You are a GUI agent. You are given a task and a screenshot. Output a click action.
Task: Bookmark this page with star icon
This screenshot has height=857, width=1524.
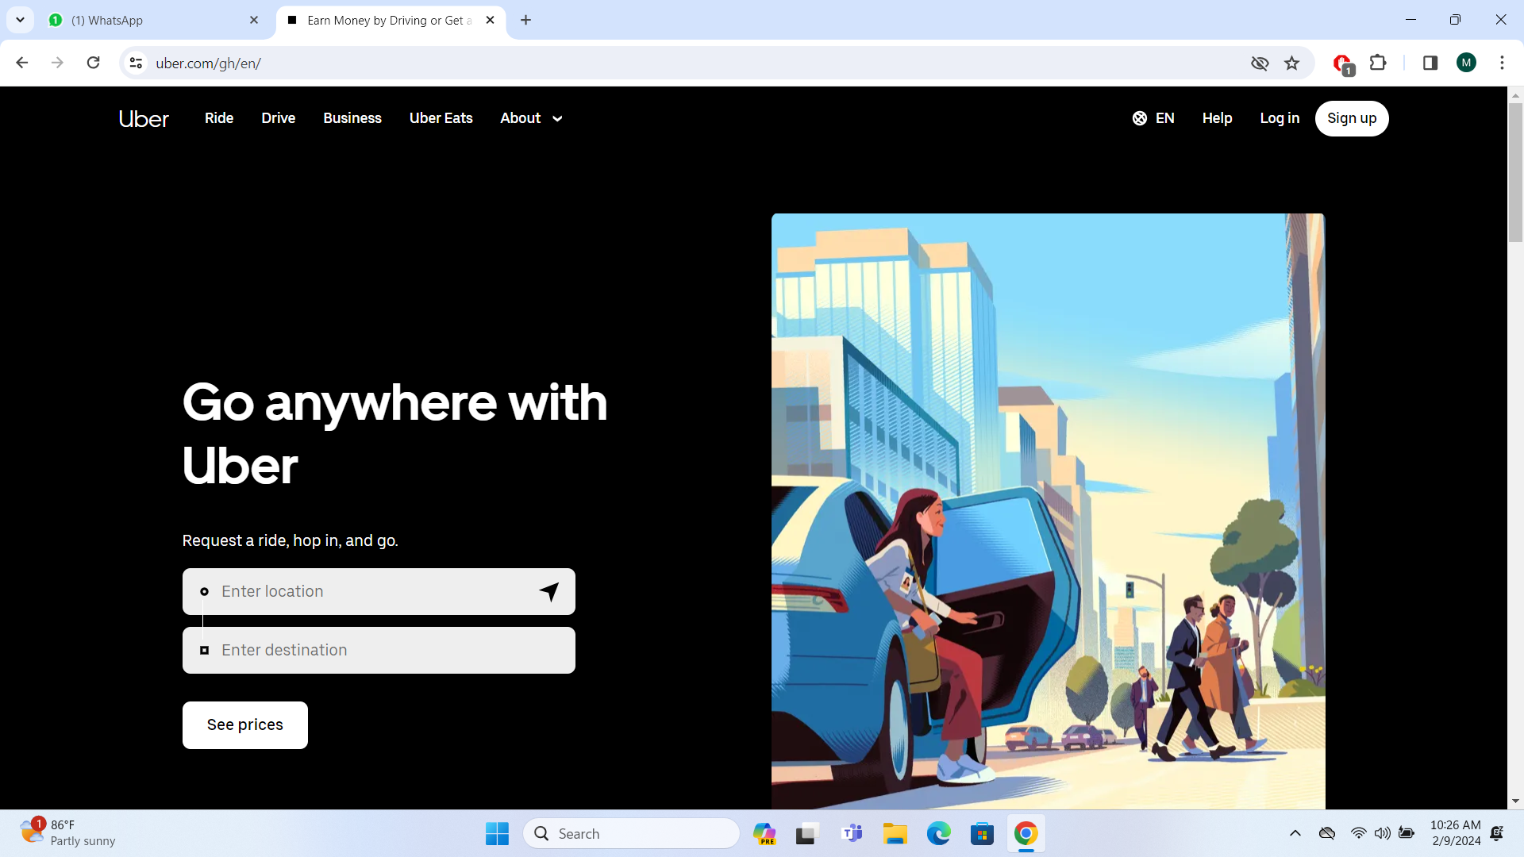1292,63
